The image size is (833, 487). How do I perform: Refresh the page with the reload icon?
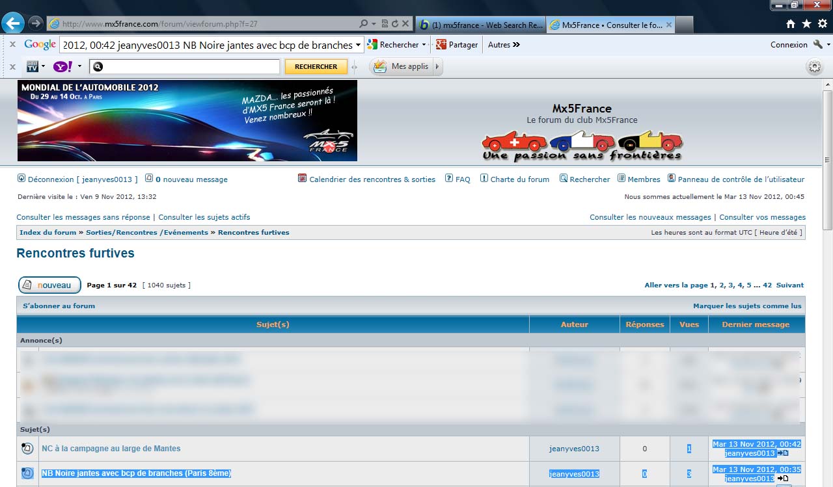[394, 23]
